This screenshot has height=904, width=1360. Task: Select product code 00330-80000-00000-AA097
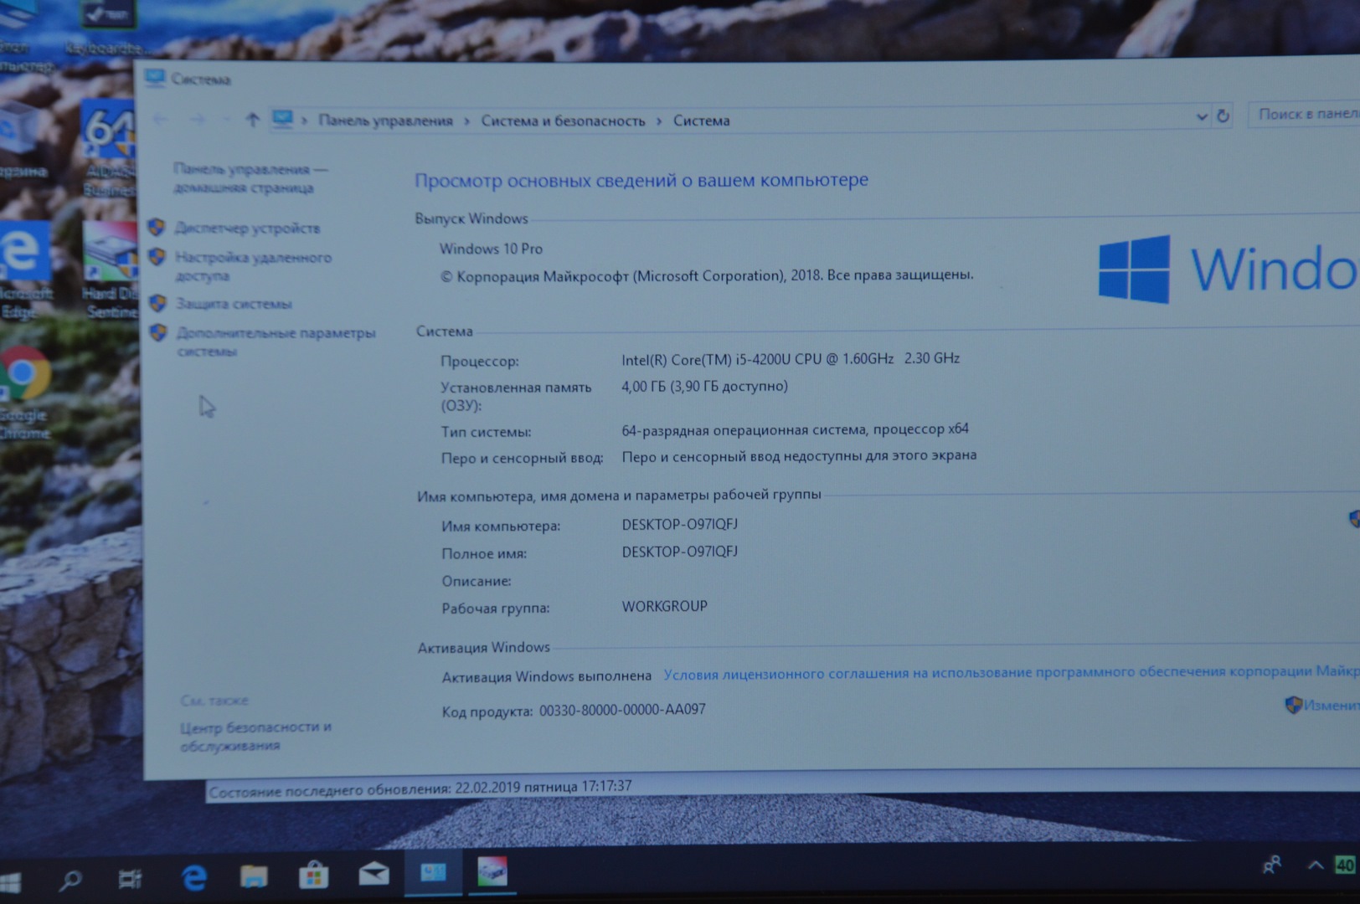coord(622,710)
